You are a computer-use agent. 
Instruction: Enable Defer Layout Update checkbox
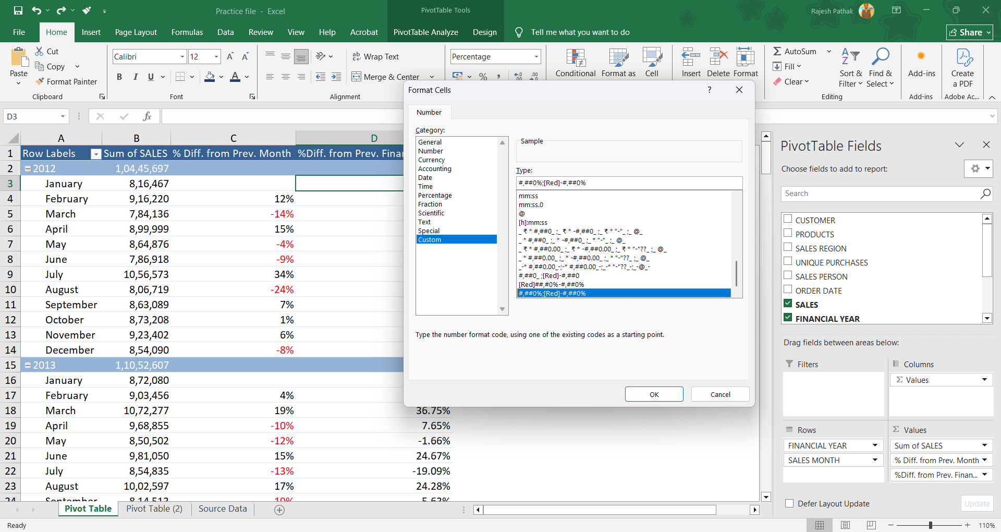(789, 503)
